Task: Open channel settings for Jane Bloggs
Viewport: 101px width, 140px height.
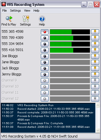Action: [95, 62]
